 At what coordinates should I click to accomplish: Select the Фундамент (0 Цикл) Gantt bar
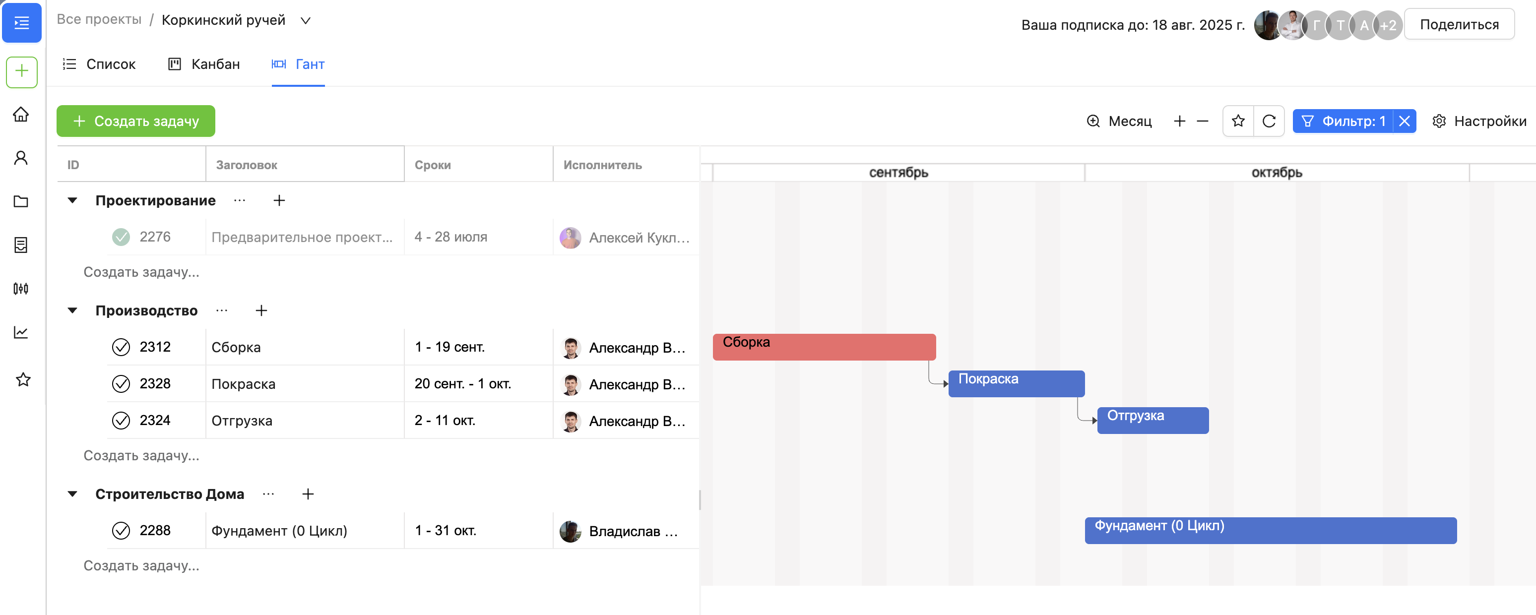pyautogui.click(x=1270, y=530)
